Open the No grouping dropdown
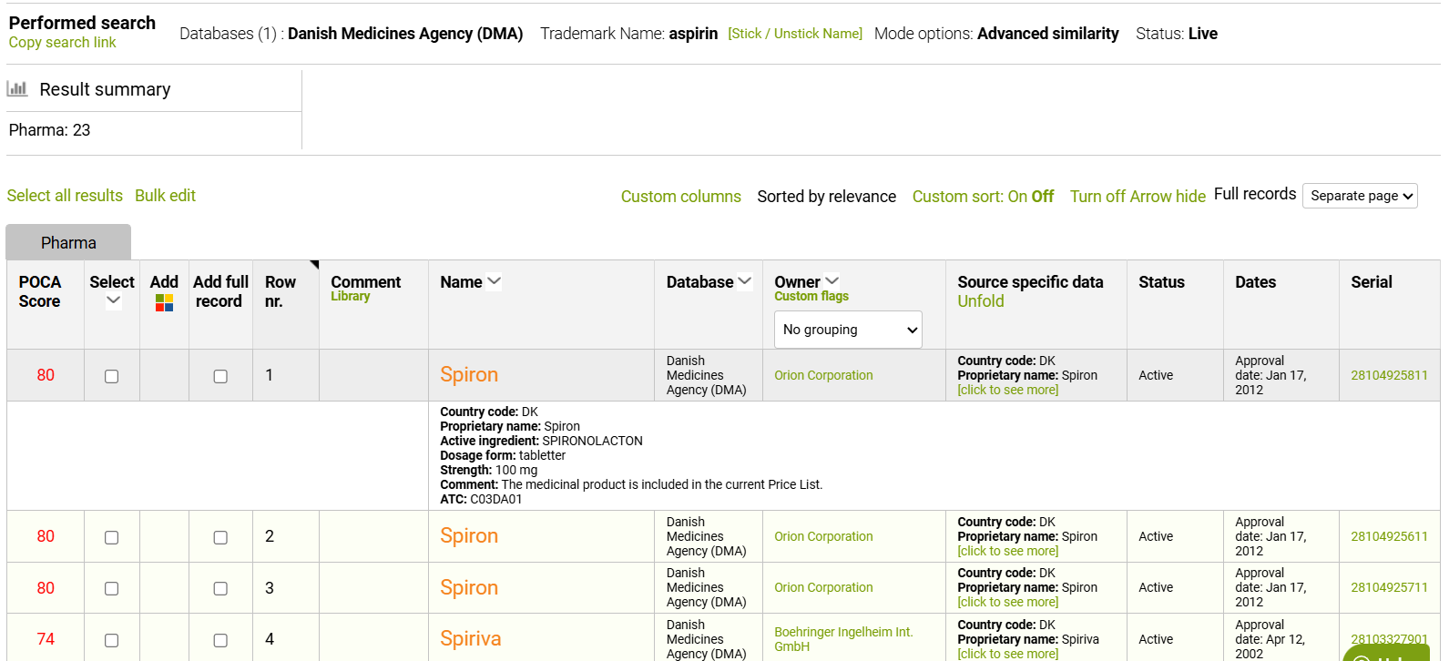The image size is (1449, 661). [x=848, y=330]
